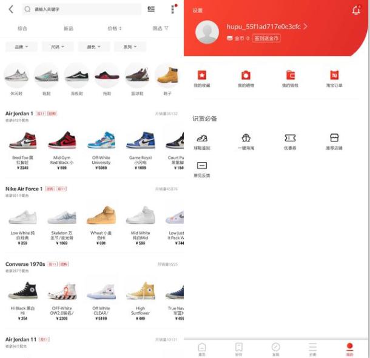The height and width of the screenshot is (358, 370).
Task: Open the Converse 1970s series heading
Action: click(x=25, y=264)
